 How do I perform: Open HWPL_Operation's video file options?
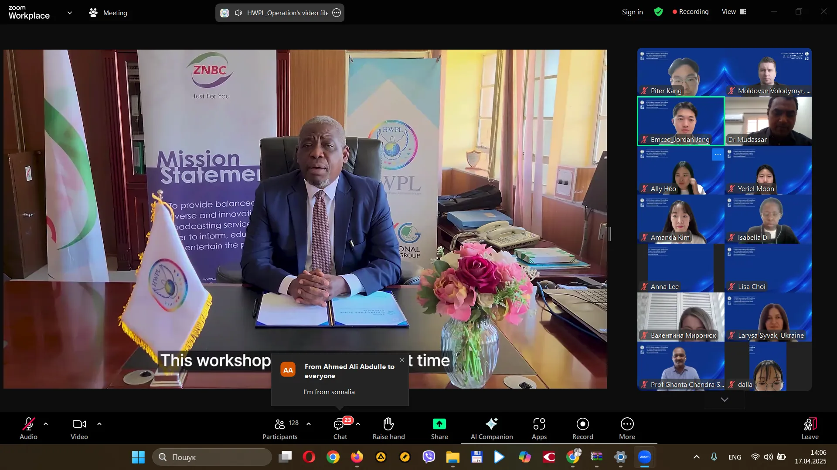[337, 13]
